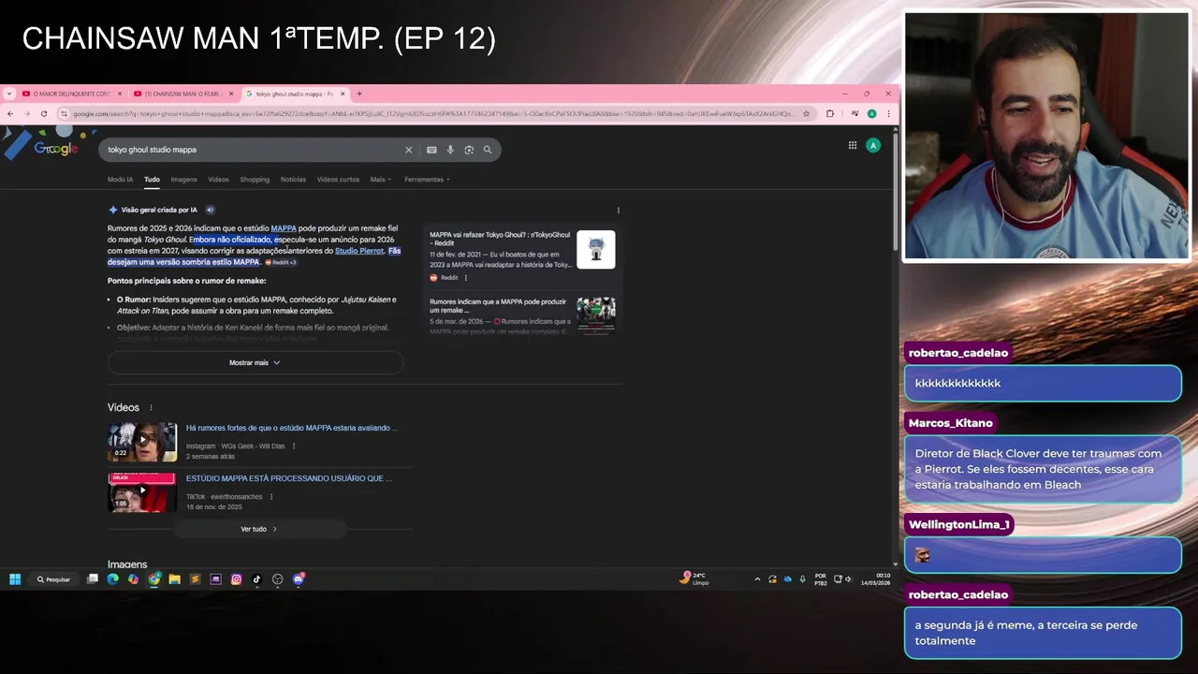Viewport: 1198px width, 674px height.
Task: Open options for the Instagram video result
Action: [x=294, y=447]
